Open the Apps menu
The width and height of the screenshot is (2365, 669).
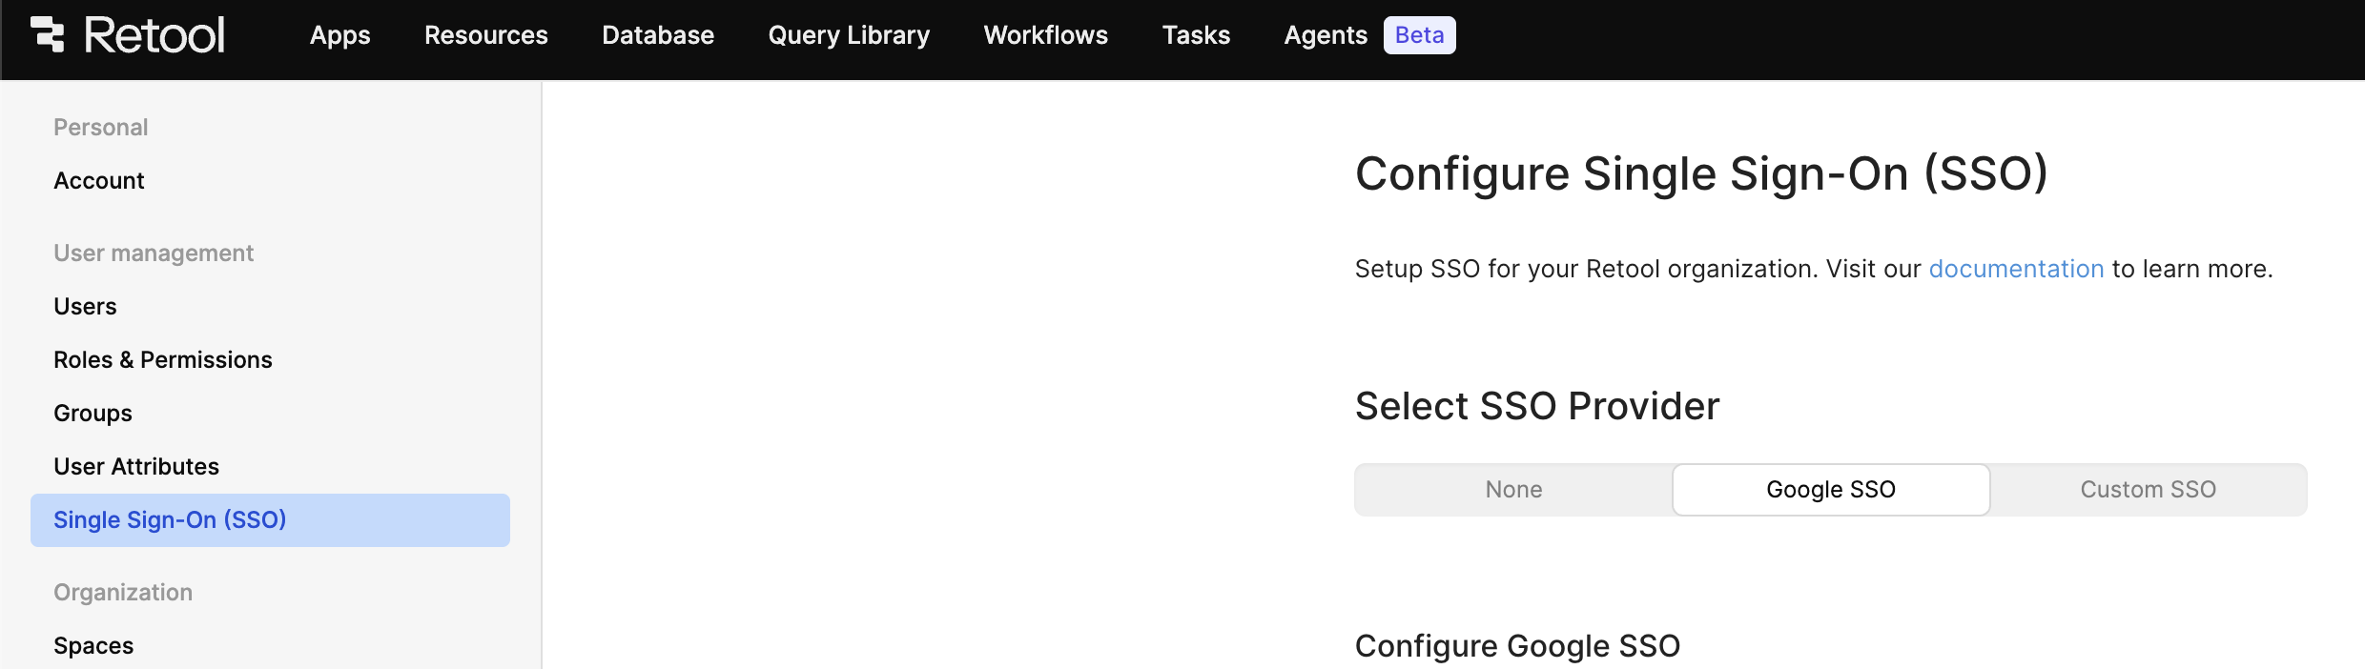click(x=339, y=35)
